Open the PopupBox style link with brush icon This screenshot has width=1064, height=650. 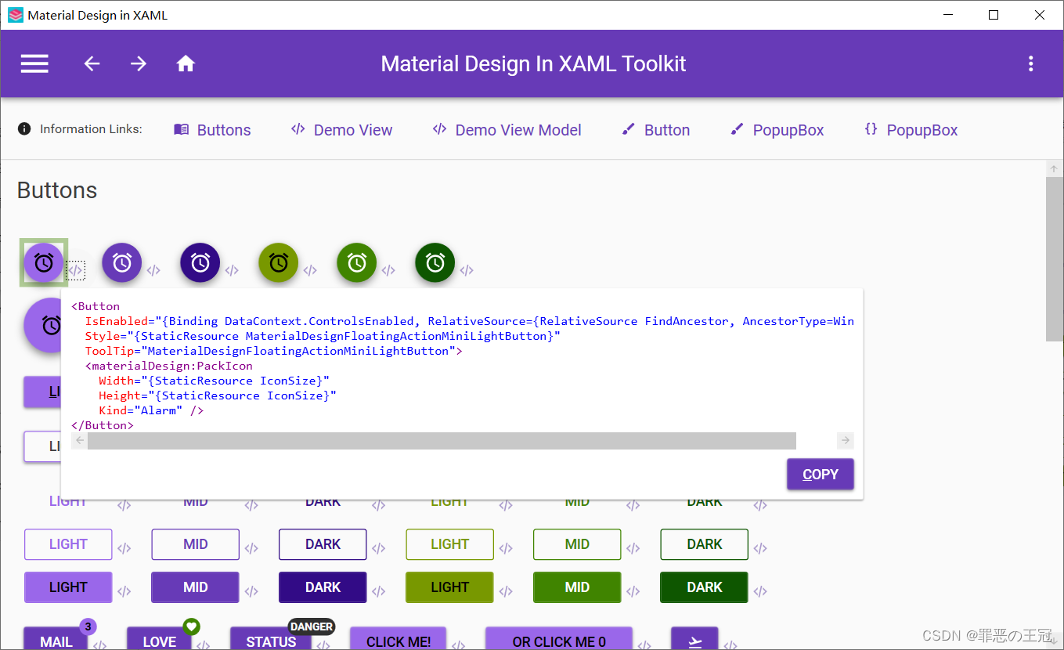click(777, 130)
